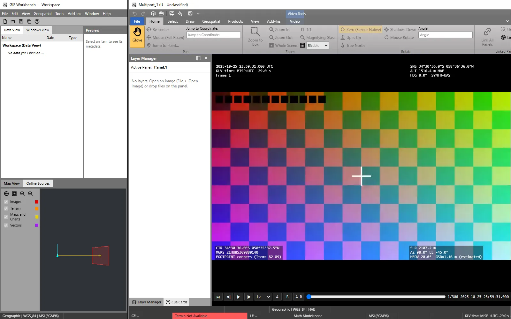Viewport: 511px width, 319px height.
Task: Toggle the Terrain layer checkbox
Action: [6, 208]
